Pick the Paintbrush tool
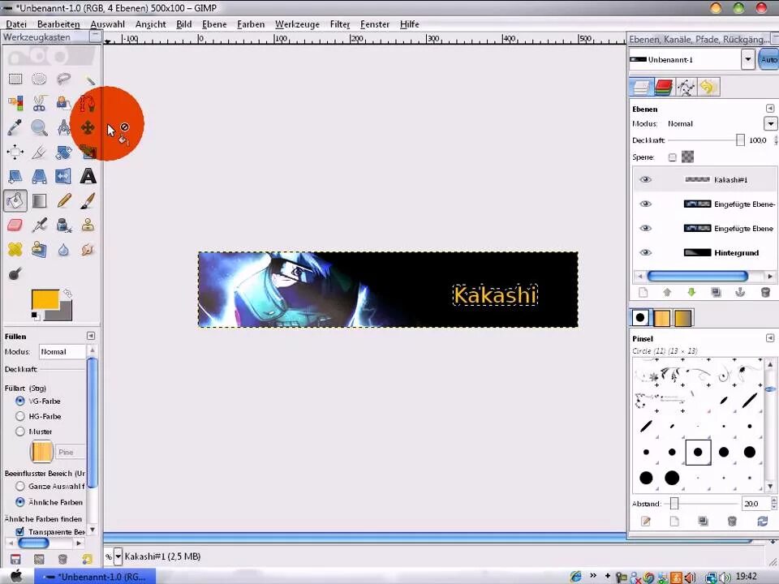Viewport: 779px width, 584px height. pyautogui.click(x=88, y=200)
